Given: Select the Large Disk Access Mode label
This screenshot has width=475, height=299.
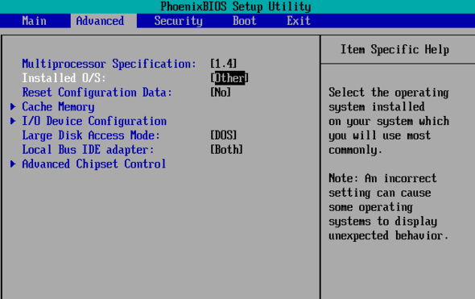Looking at the screenshot, I should 91,135.
